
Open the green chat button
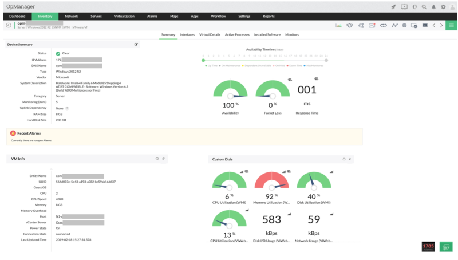click(x=446, y=247)
